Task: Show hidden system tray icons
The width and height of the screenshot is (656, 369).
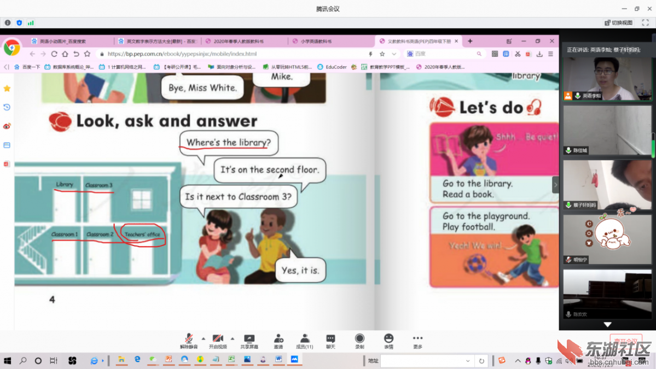Action: point(518,361)
